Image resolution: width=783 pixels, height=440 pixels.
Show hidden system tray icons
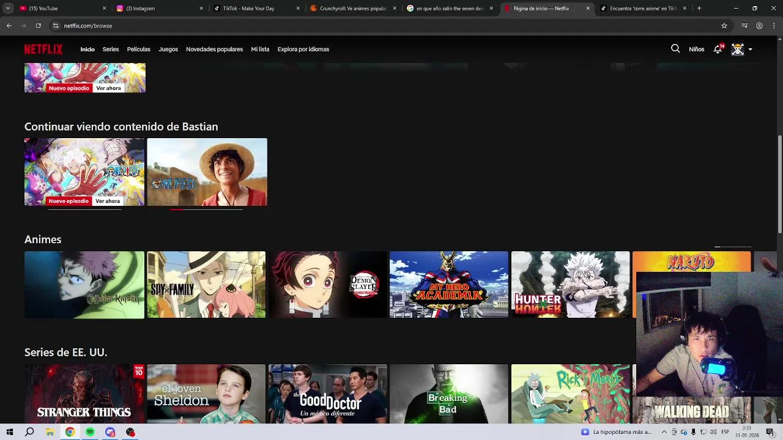click(x=664, y=432)
